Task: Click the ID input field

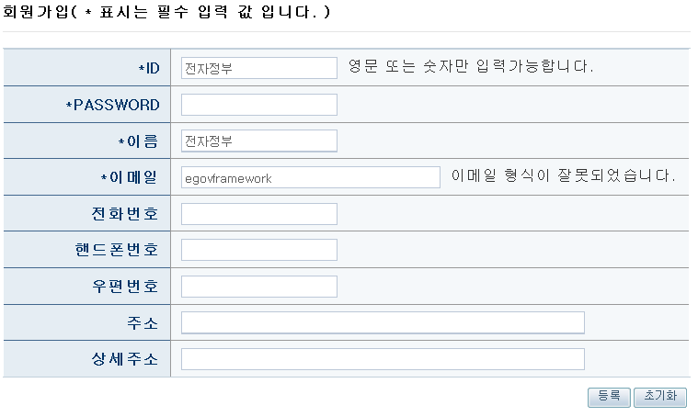Action: pyautogui.click(x=259, y=68)
